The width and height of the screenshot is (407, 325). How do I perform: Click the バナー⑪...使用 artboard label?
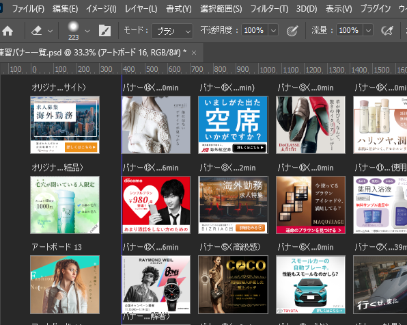click(x=381, y=168)
